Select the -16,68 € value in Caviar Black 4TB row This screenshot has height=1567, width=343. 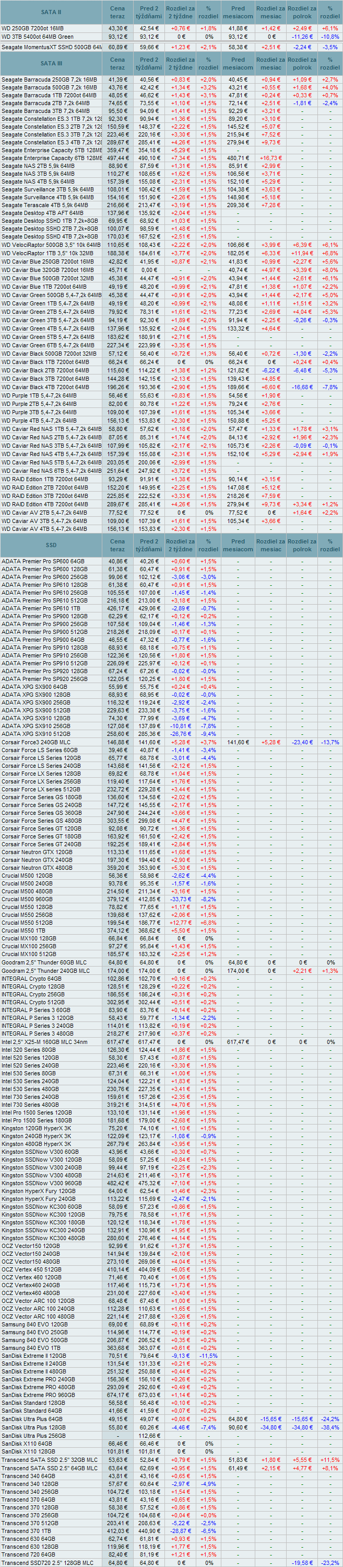coord(302,387)
